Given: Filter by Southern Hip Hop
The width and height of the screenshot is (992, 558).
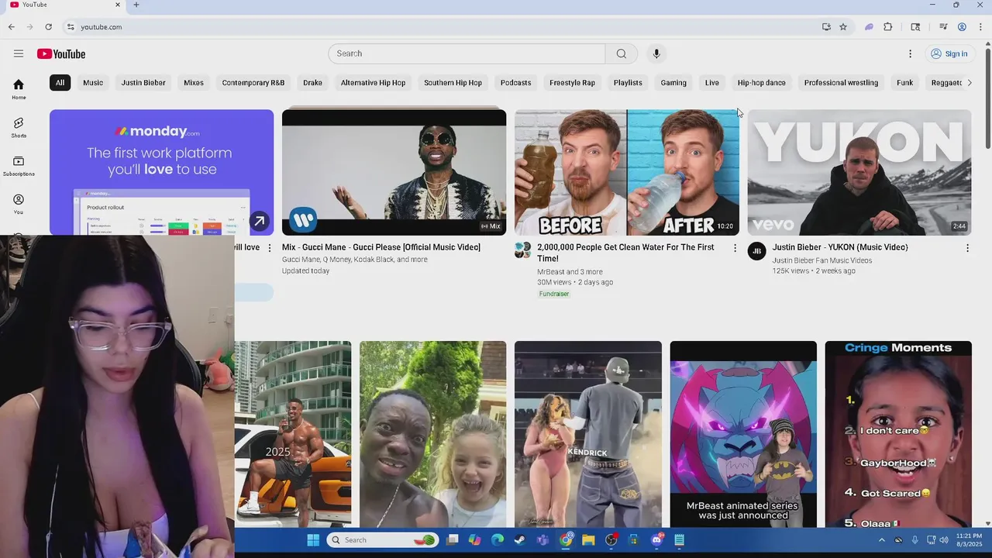Looking at the screenshot, I should point(453,82).
